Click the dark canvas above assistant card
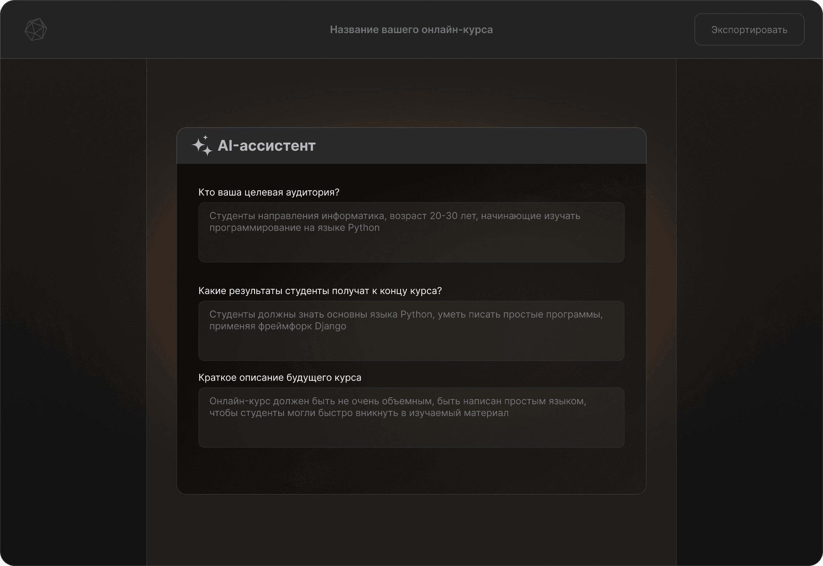This screenshot has height=566, width=823. coord(411,92)
